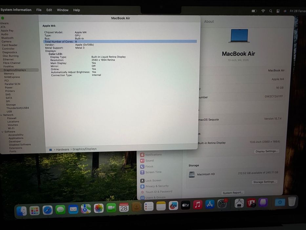Click Macintosh HD drive icon
306x230 pixels.
click(x=192, y=174)
